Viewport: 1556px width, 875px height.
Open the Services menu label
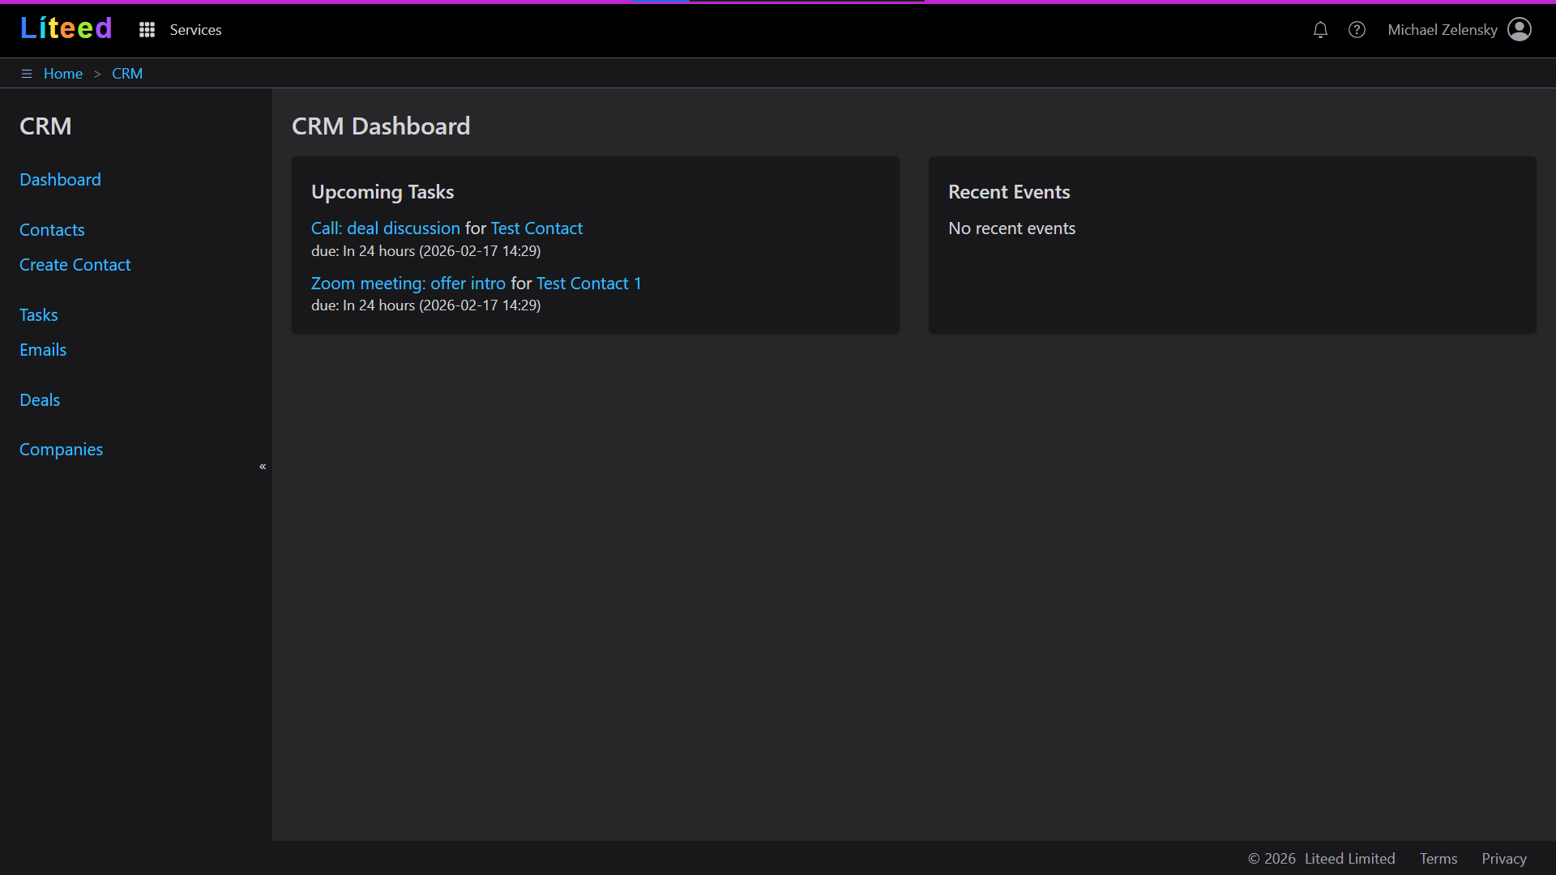pyautogui.click(x=195, y=30)
